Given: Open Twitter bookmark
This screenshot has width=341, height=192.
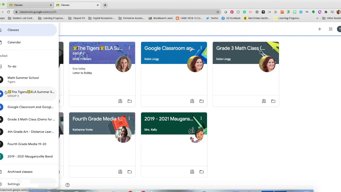Looking at the screenshot, I should 212,18.
